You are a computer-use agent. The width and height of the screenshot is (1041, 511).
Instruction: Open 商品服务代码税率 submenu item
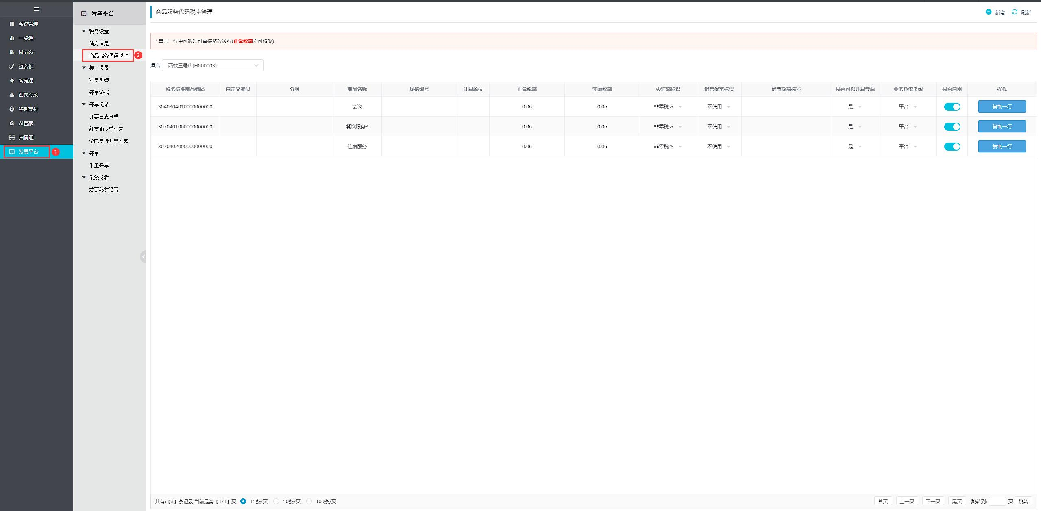(x=109, y=56)
